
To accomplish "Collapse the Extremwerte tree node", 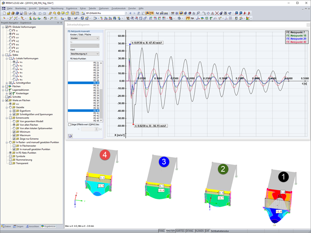I will click(7, 118).
